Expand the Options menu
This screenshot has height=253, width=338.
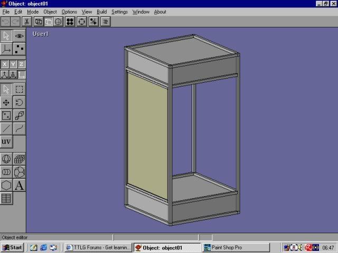[69, 12]
